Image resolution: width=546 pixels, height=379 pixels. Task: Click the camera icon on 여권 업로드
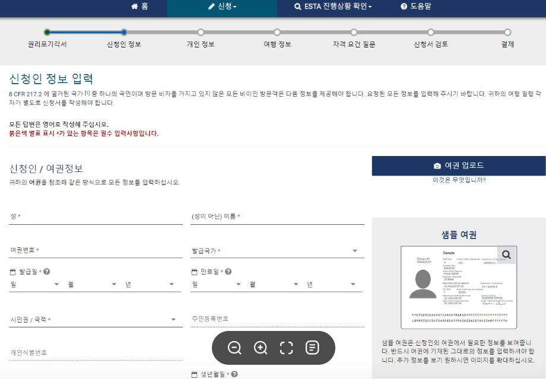click(x=437, y=166)
